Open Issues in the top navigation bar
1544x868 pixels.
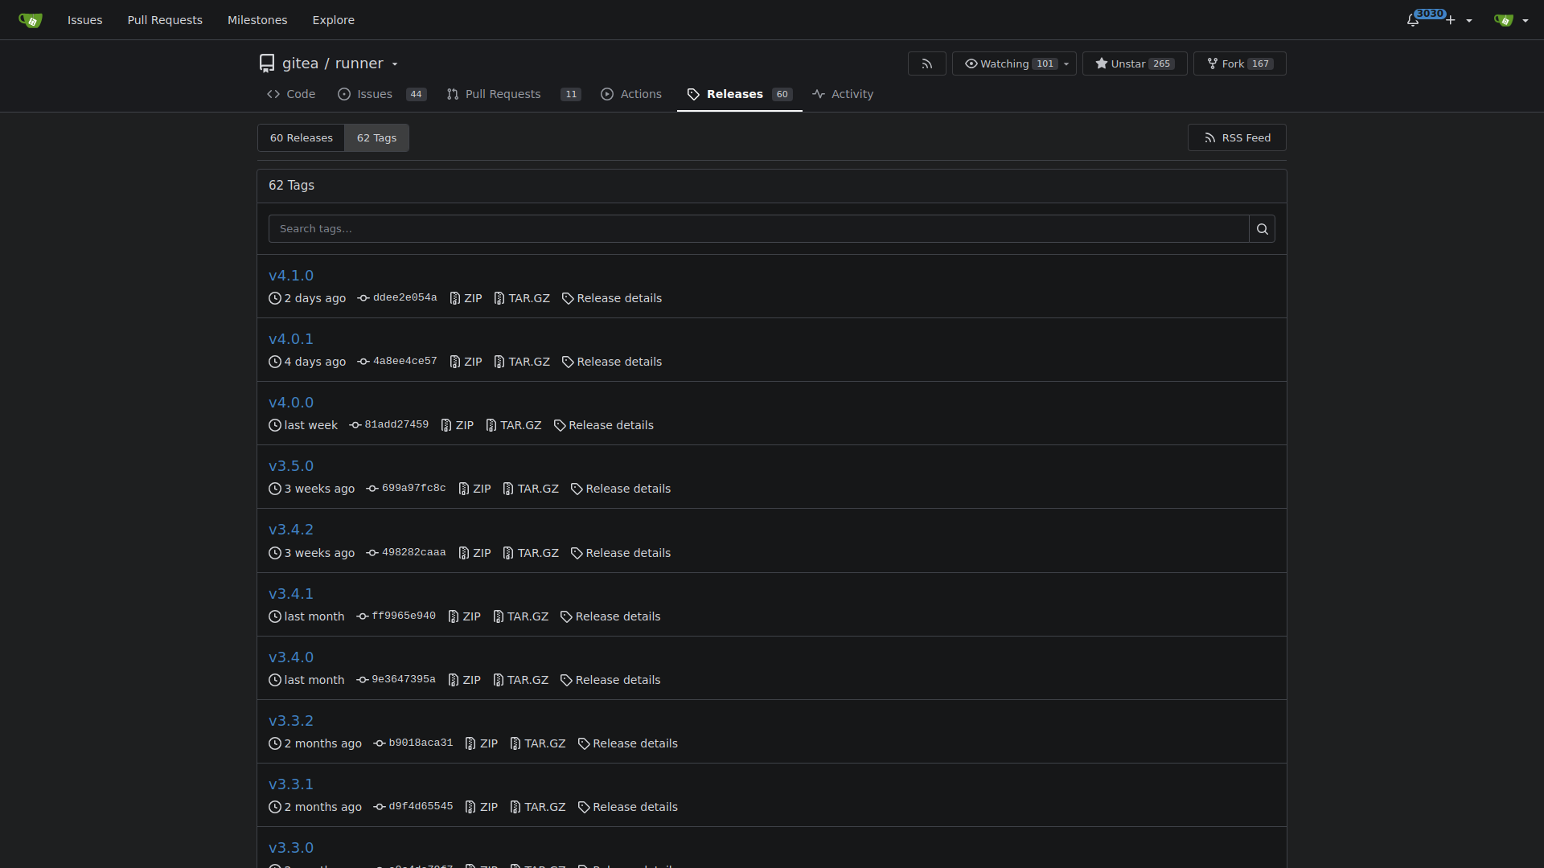pyautogui.click(x=84, y=20)
